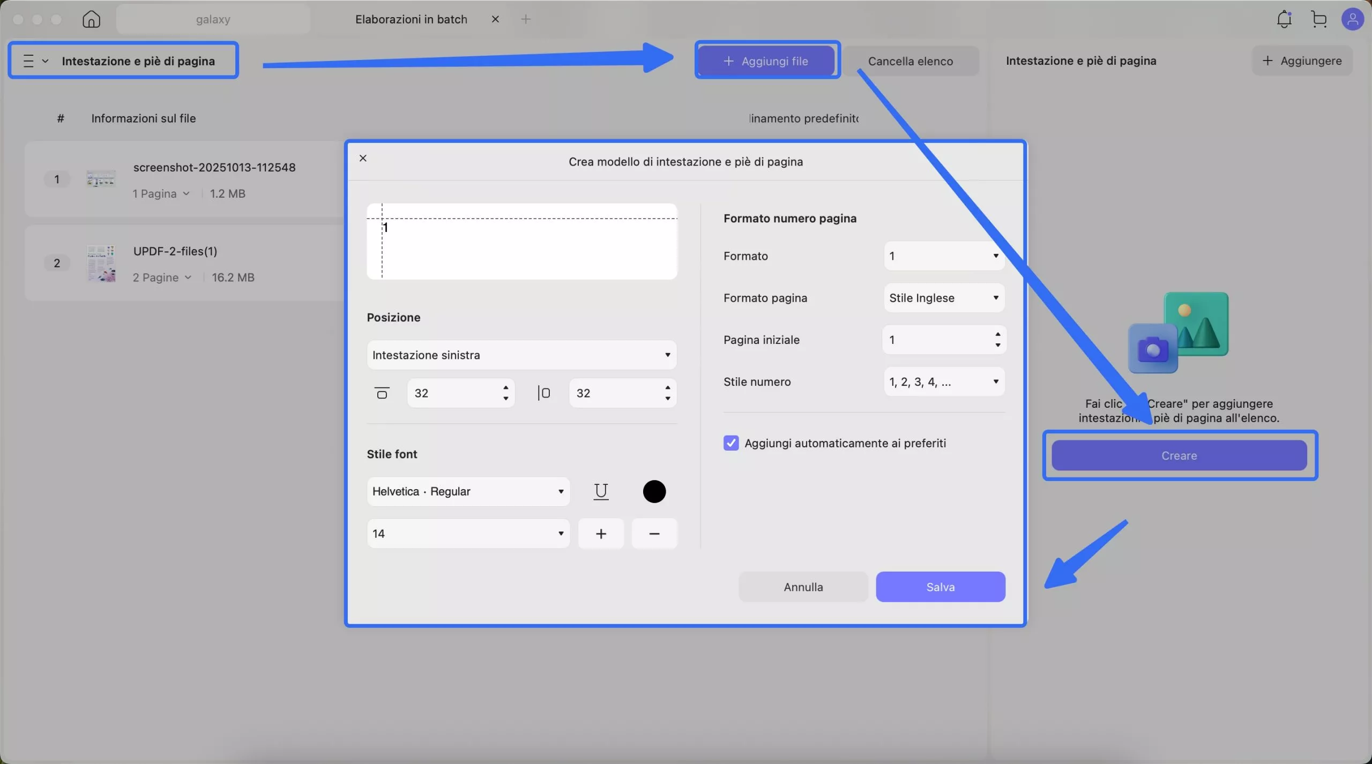This screenshot has width=1372, height=764.
Task: Decrease font size with minus button
Action: click(x=654, y=534)
